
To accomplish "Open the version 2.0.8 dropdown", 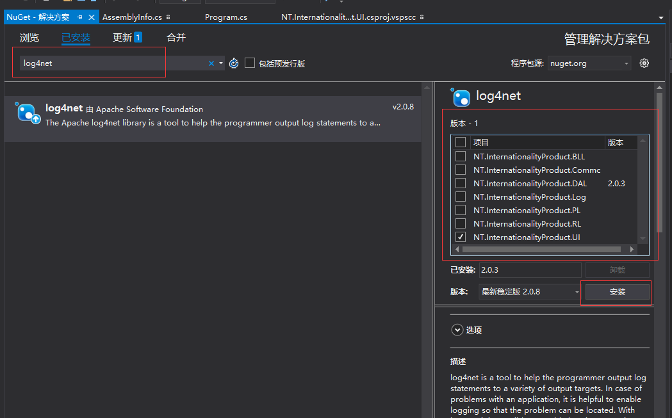I will (x=577, y=292).
